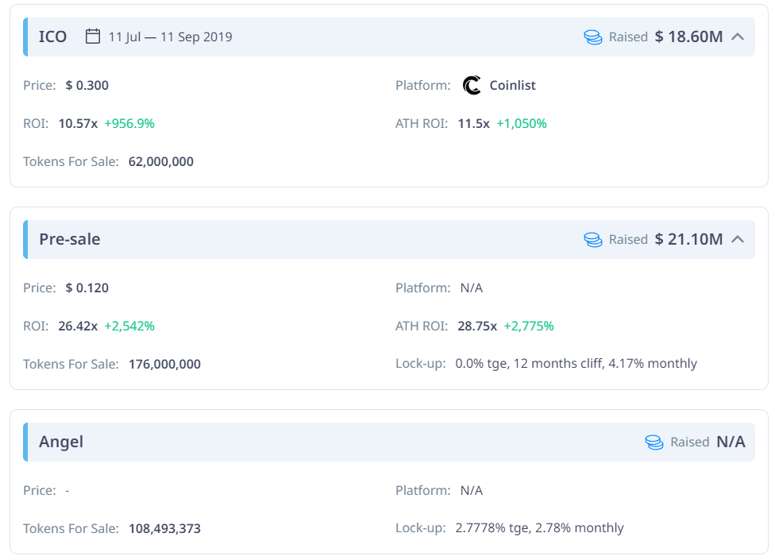775x560 pixels.
Task: Click the Angel lock-up schedule text
Action: point(539,528)
